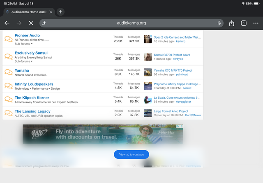
Task: Open Yamaha C70 M70 T70 Project thread
Action: [173, 70]
